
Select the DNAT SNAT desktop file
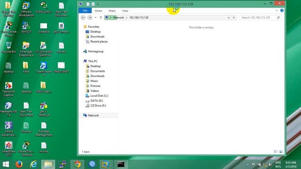coord(62,68)
